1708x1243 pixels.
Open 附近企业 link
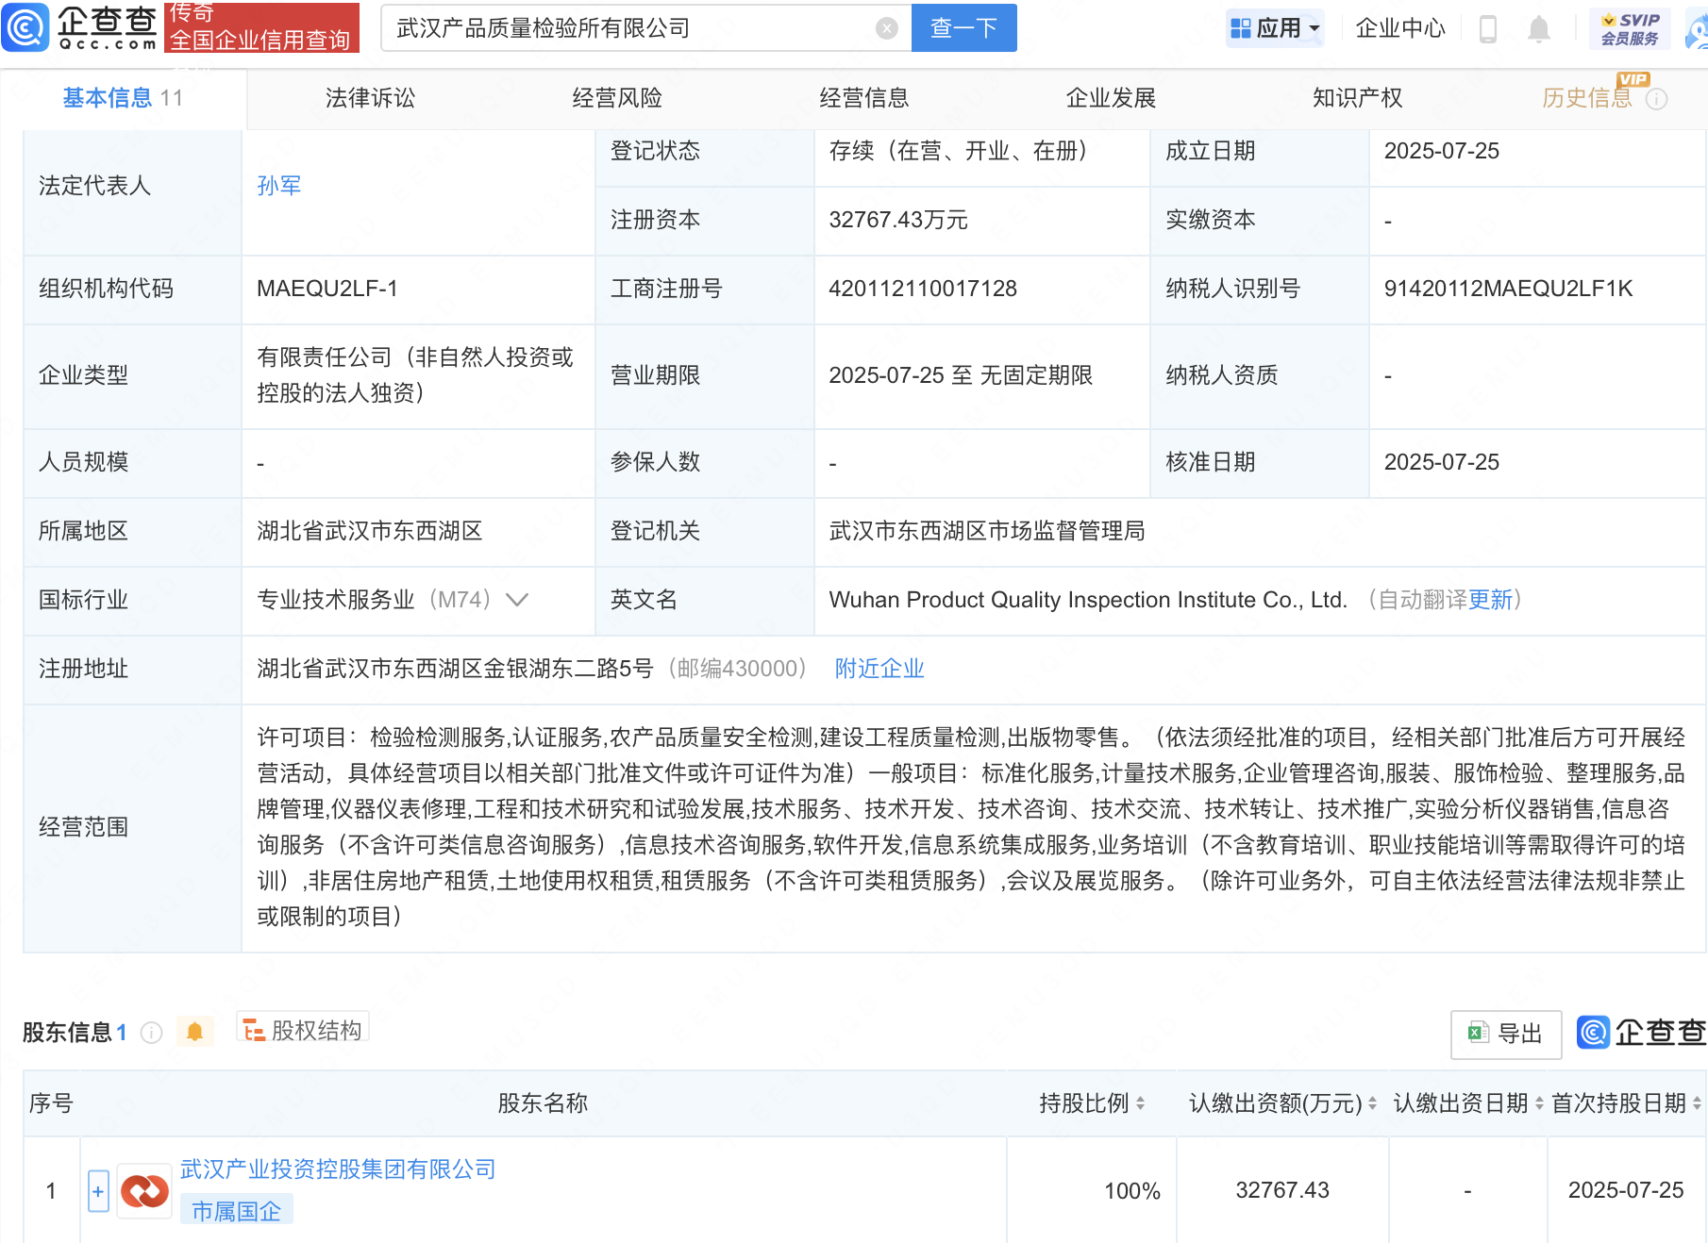pyautogui.click(x=879, y=669)
